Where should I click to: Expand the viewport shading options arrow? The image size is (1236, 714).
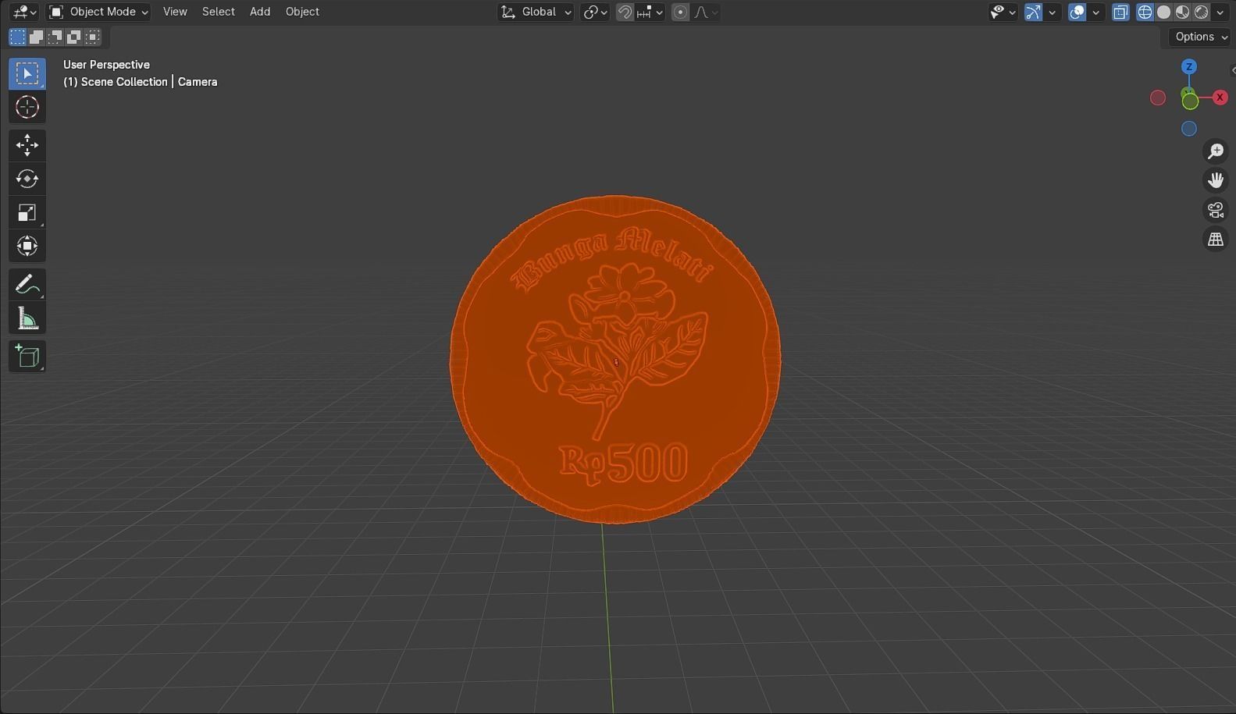tap(1220, 12)
